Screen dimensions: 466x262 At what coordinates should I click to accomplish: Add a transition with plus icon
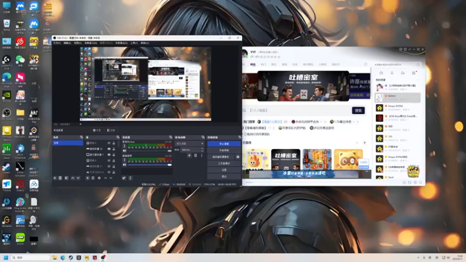point(189,155)
